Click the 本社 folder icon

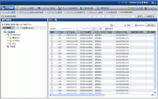(x=10, y=43)
